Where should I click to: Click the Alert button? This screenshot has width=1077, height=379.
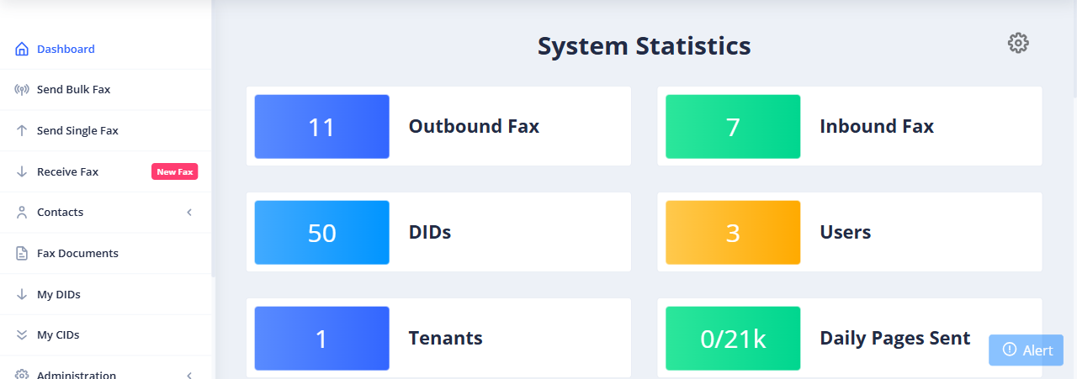pyautogui.click(x=1026, y=350)
